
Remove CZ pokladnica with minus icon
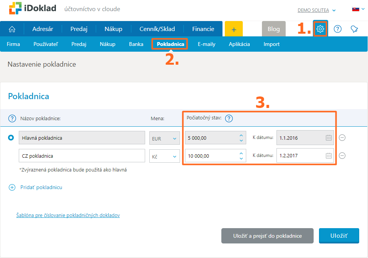pyautogui.click(x=342, y=156)
